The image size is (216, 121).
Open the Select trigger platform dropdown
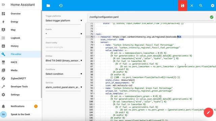coord(64,21)
